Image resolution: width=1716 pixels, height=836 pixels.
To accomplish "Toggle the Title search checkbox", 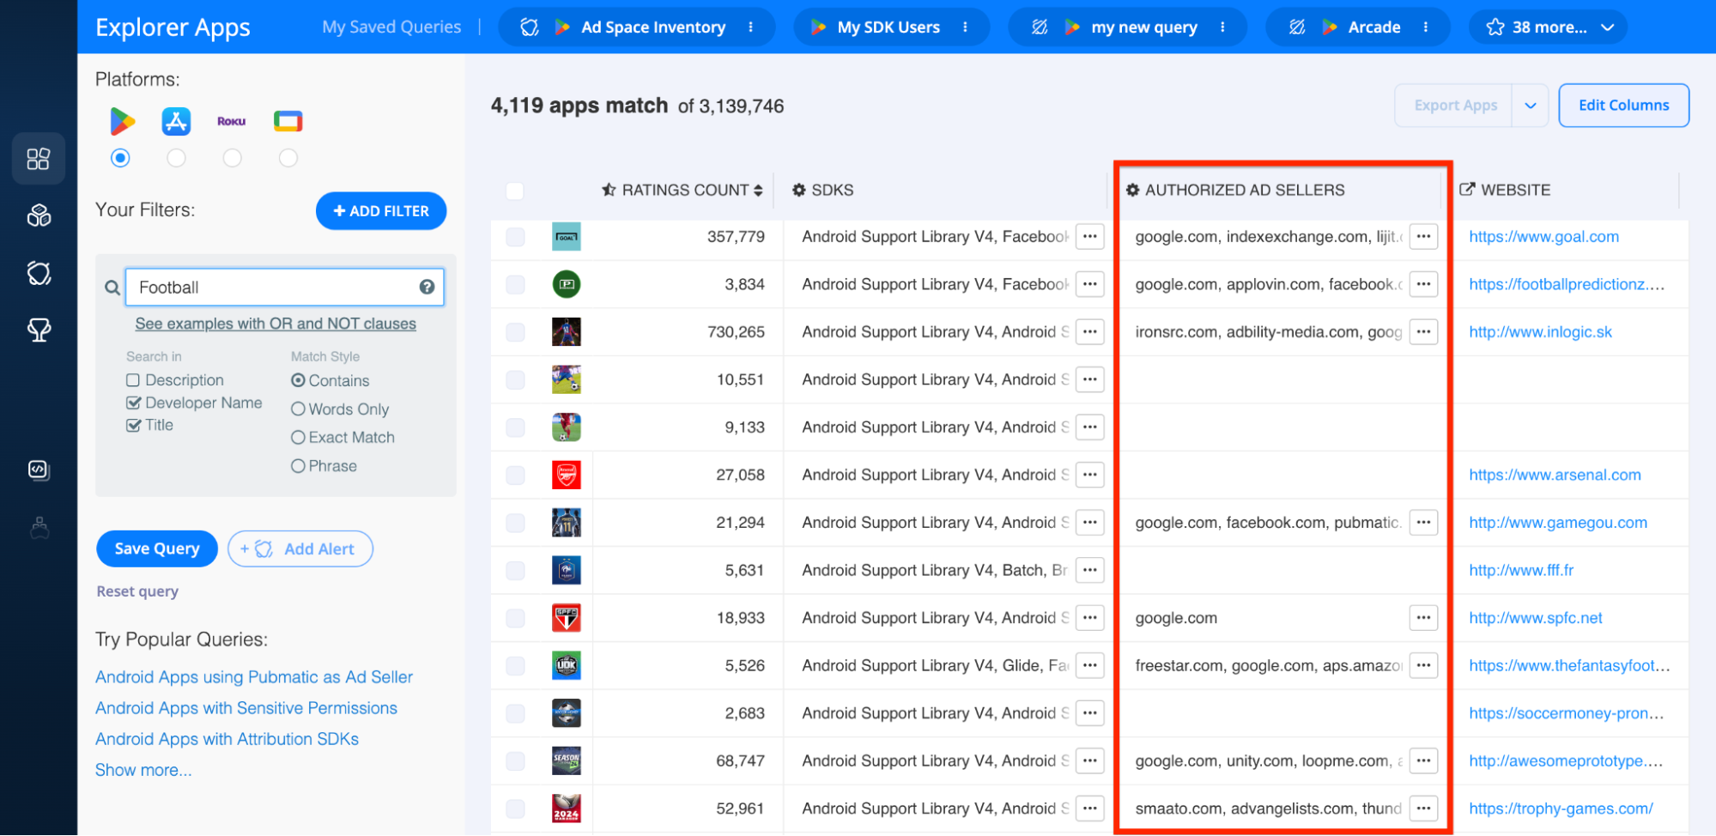I will (x=133, y=425).
